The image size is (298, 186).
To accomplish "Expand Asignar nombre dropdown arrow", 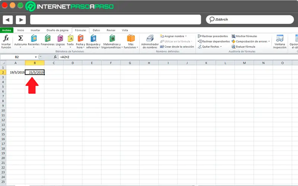I will pyautogui.click(x=186, y=36).
